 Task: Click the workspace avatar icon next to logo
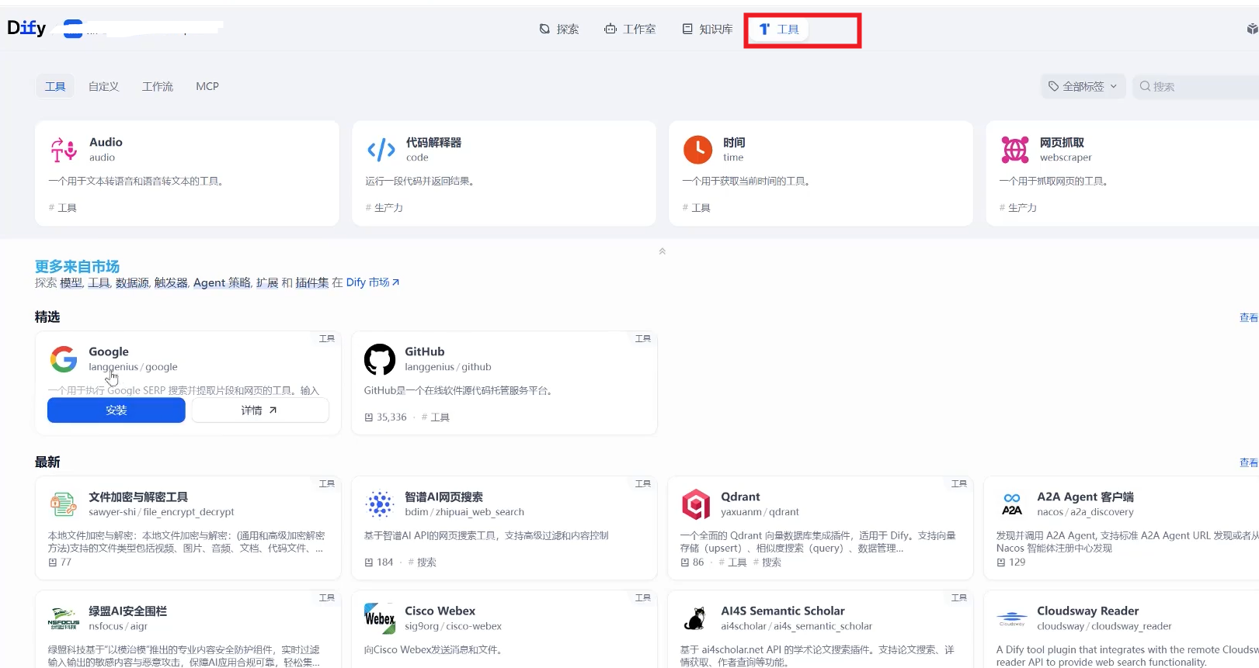(x=73, y=29)
